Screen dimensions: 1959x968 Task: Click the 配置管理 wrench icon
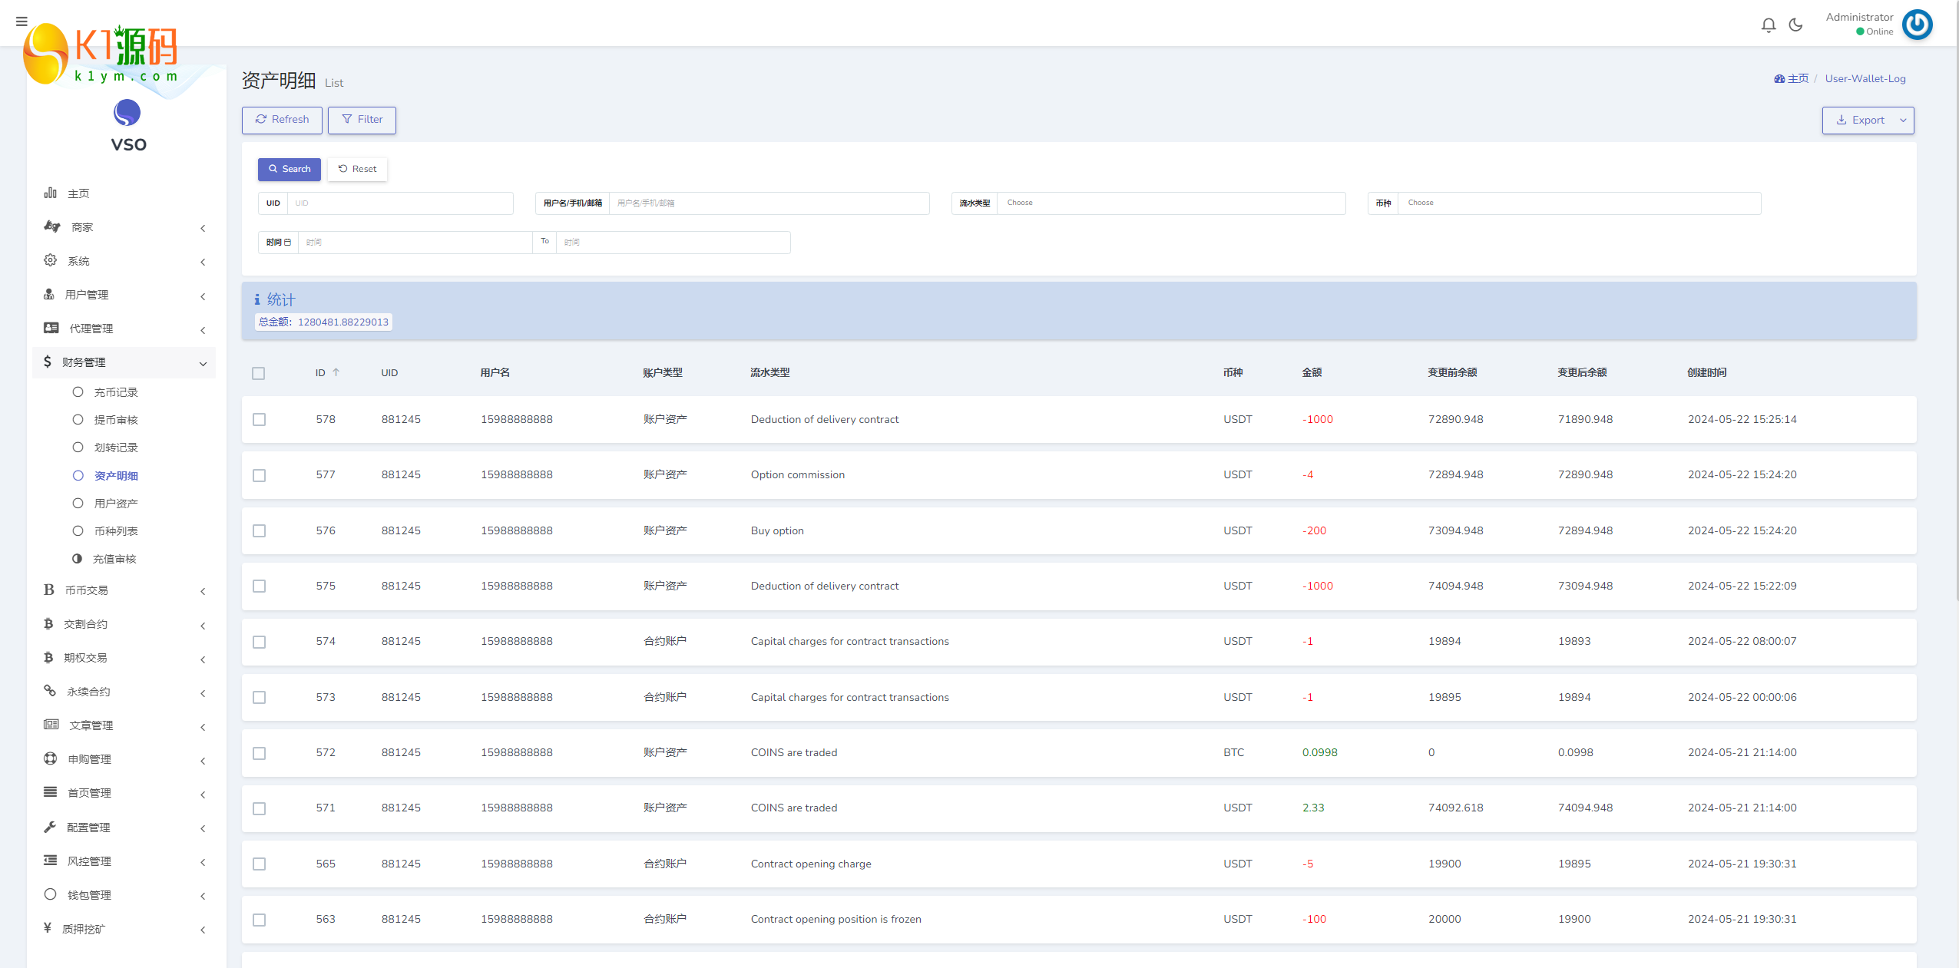pyautogui.click(x=51, y=827)
